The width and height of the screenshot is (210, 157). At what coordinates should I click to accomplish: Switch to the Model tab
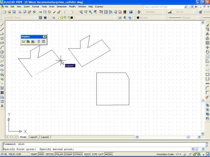[x=23, y=137]
